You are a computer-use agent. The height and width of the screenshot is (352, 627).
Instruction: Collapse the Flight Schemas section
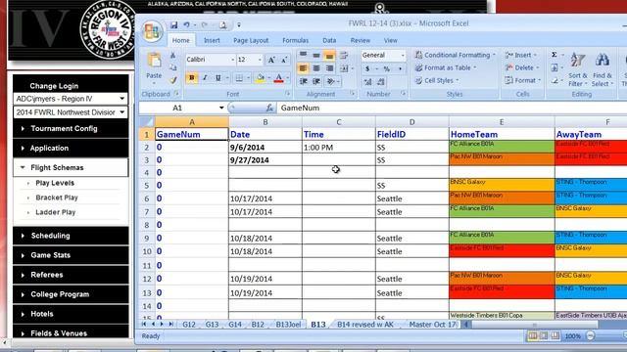click(x=71, y=167)
